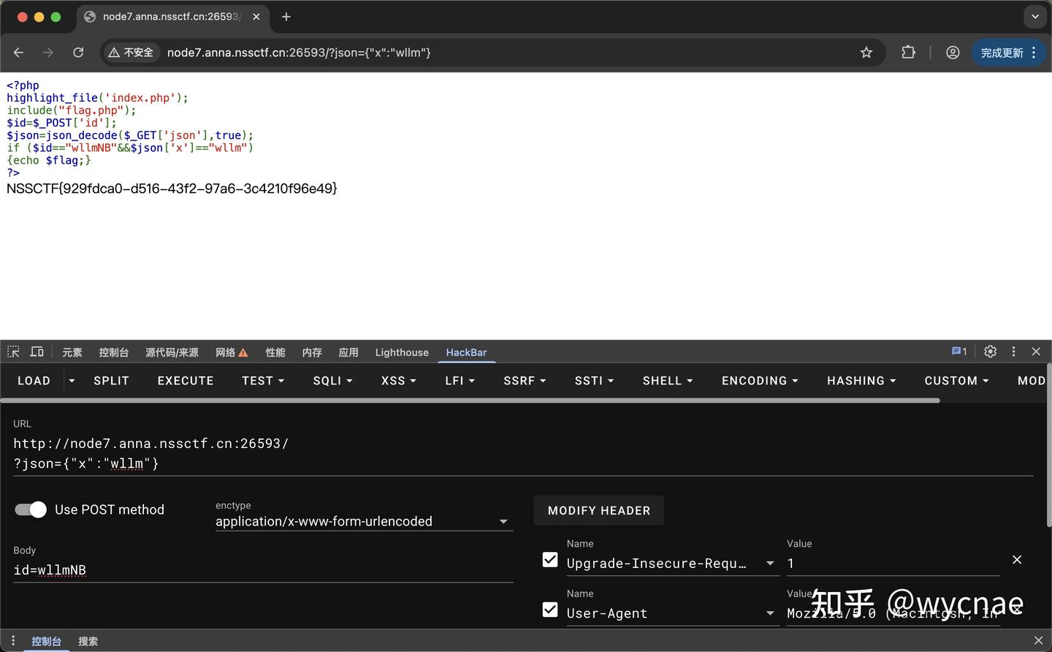Click the network warning icon next to 网络

[243, 352]
